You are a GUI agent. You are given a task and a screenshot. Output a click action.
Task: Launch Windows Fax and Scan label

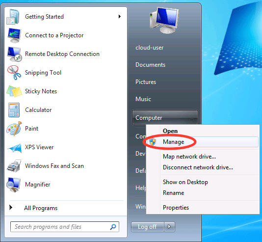(54, 166)
